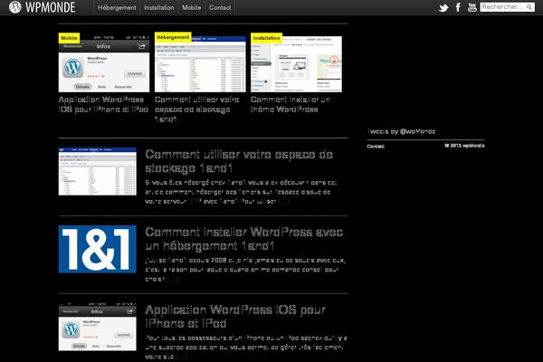This screenshot has height=362, width=543.
Task: Open article title Comment installer WordPress avec hébergement 1and1
Action: click(244, 239)
